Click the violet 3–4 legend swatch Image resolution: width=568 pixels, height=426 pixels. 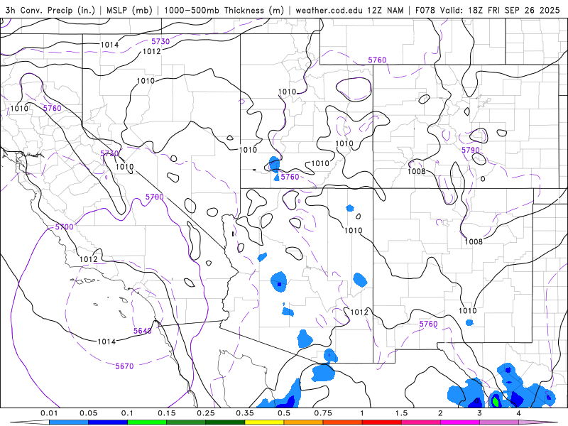tap(499, 422)
